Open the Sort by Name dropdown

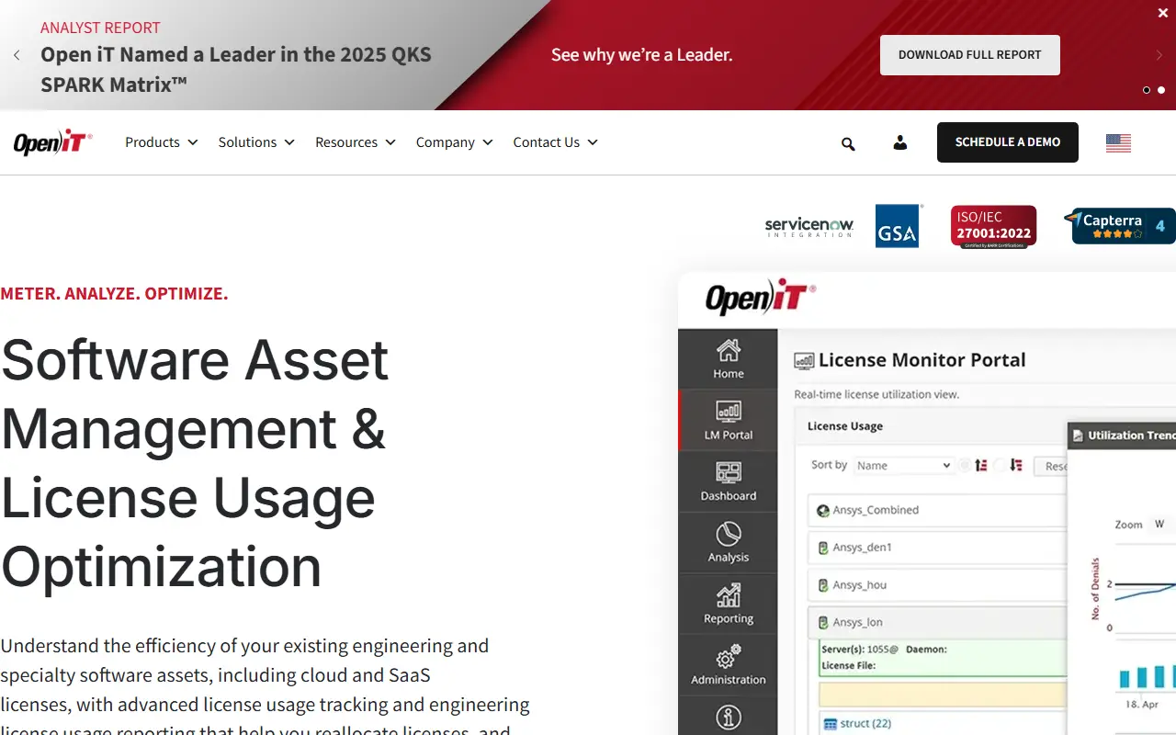(x=903, y=466)
